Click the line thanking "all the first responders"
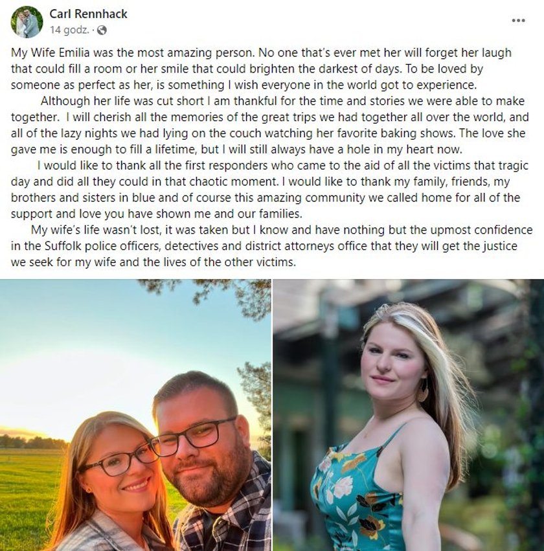The height and width of the screenshot is (551, 544). click(283, 166)
